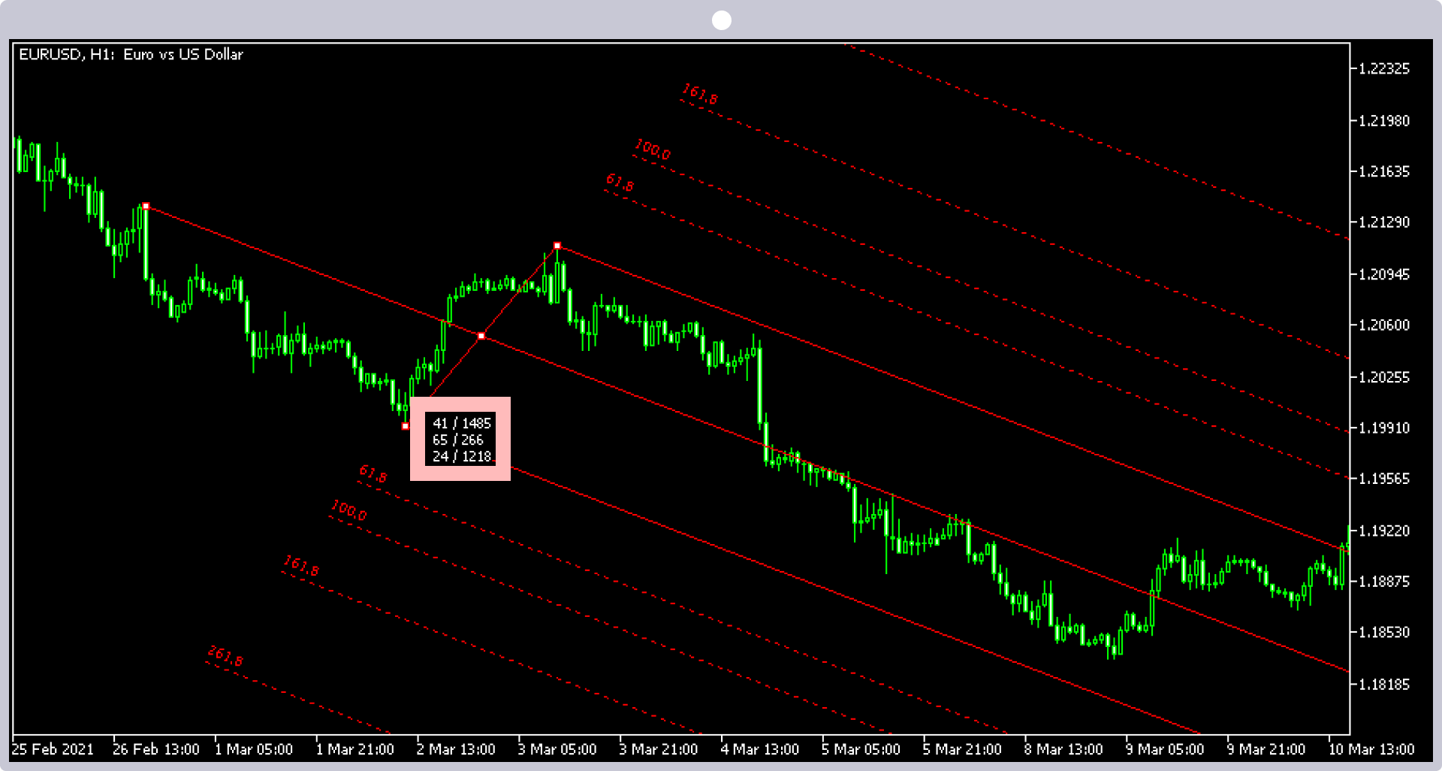This screenshot has height=771, width=1442.
Task: Click the 1 Mar 21:00 time label
Action: pos(354,749)
